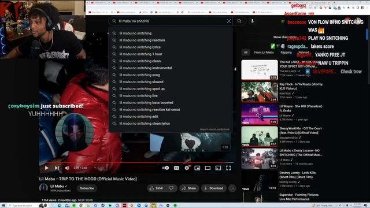Click the search magnifier button

(239, 21)
